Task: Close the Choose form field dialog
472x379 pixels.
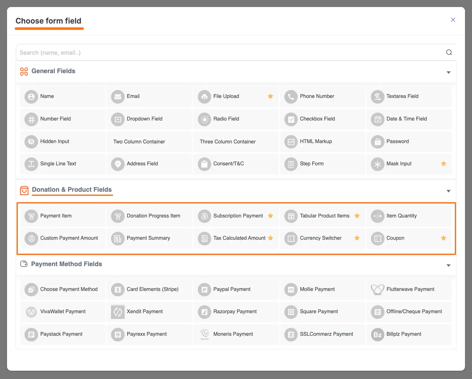Action: pos(453,20)
